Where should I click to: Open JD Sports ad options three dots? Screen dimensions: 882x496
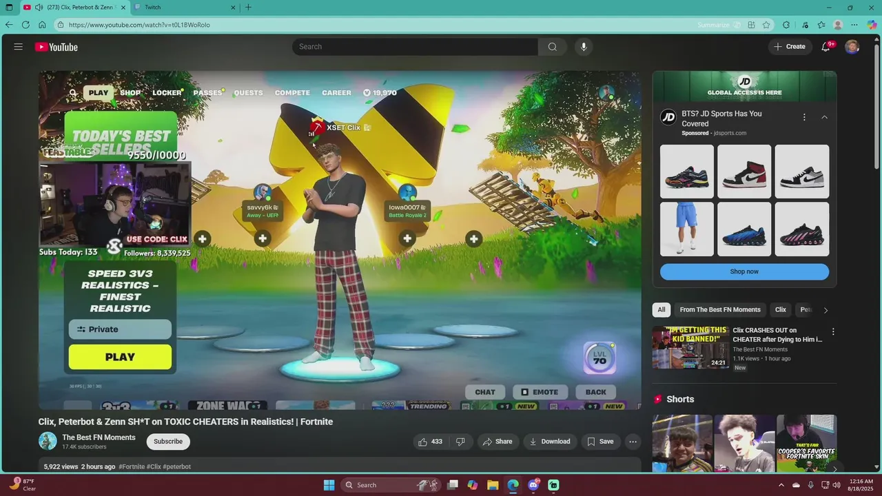tap(804, 117)
